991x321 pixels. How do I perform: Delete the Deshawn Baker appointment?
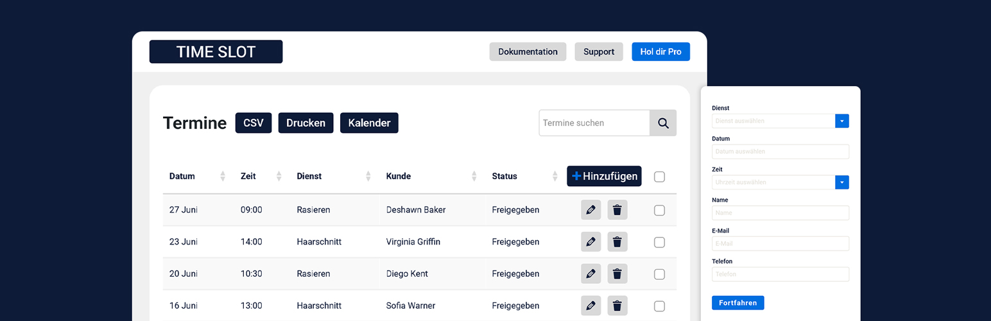point(617,210)
